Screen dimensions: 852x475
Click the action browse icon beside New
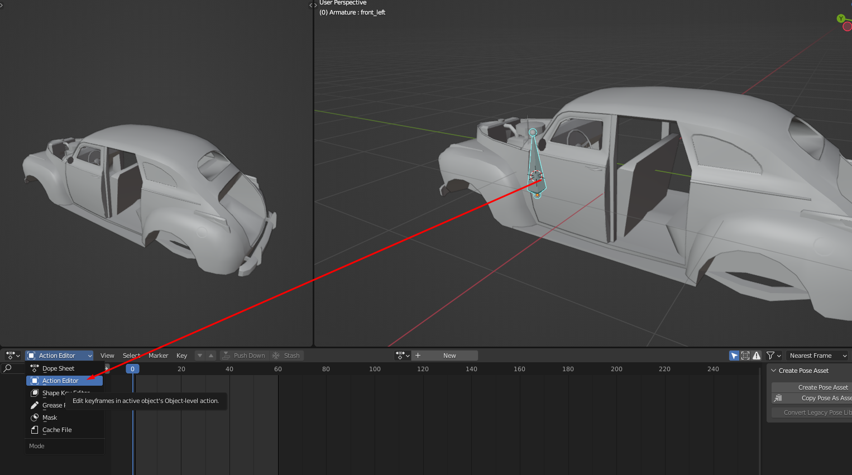pyautogui.click(x=403, y=356)
